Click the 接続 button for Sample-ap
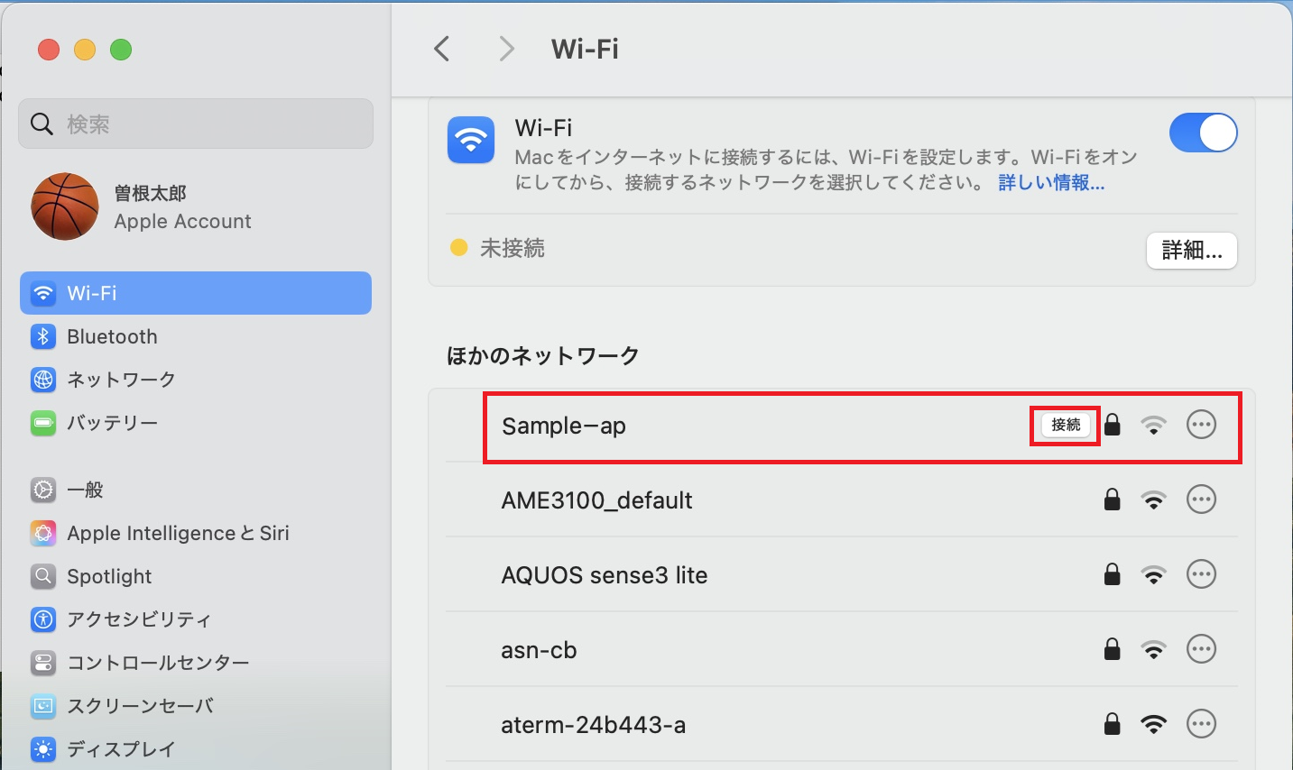 click(x=1066, y=425)
